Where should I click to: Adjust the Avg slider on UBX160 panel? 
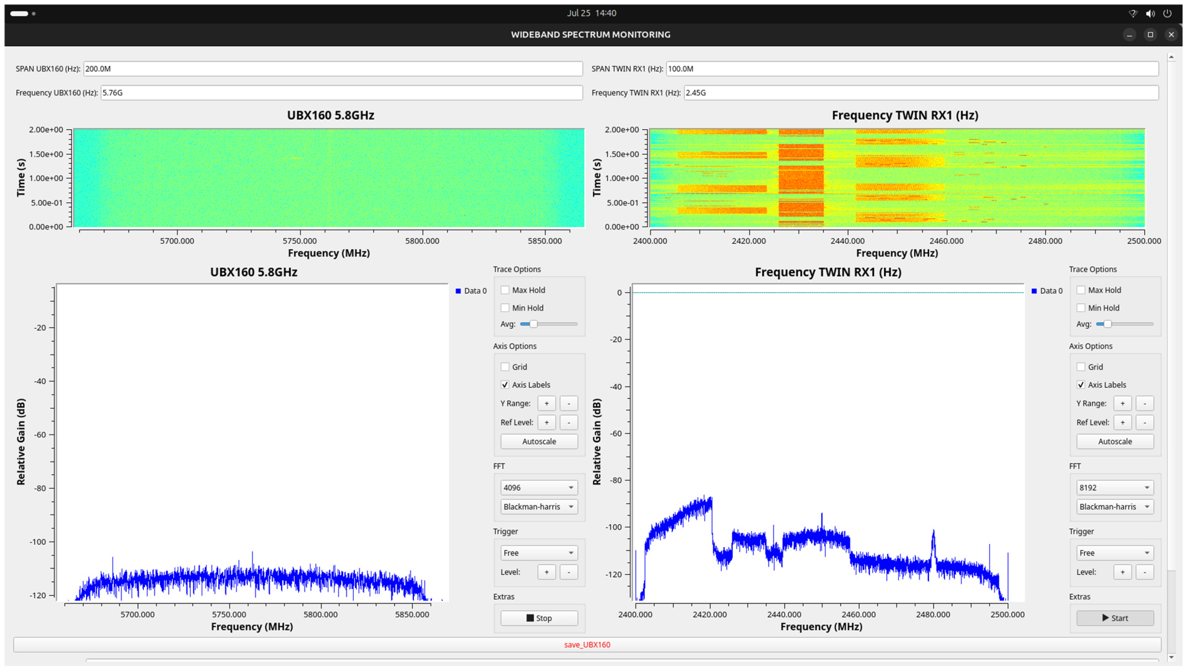tap(533, 324)
